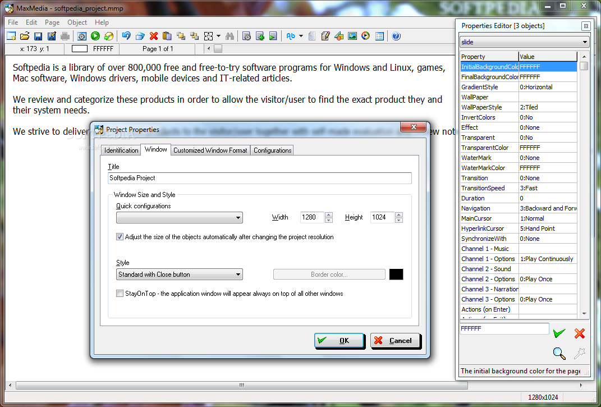Insert media player object icon

click(366, 36)
